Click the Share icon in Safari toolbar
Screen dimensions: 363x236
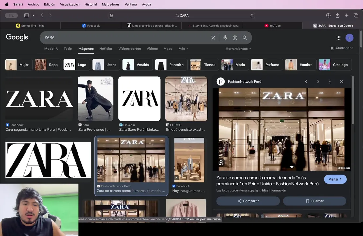coord(337,15)
